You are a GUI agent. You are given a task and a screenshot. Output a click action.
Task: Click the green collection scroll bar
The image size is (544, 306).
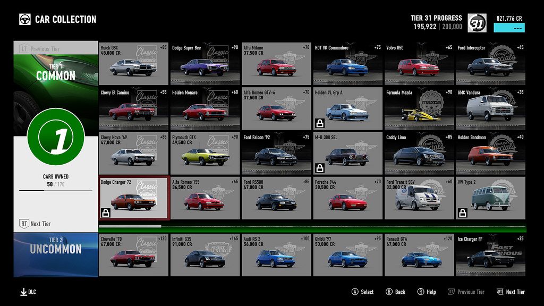(312, 226)
